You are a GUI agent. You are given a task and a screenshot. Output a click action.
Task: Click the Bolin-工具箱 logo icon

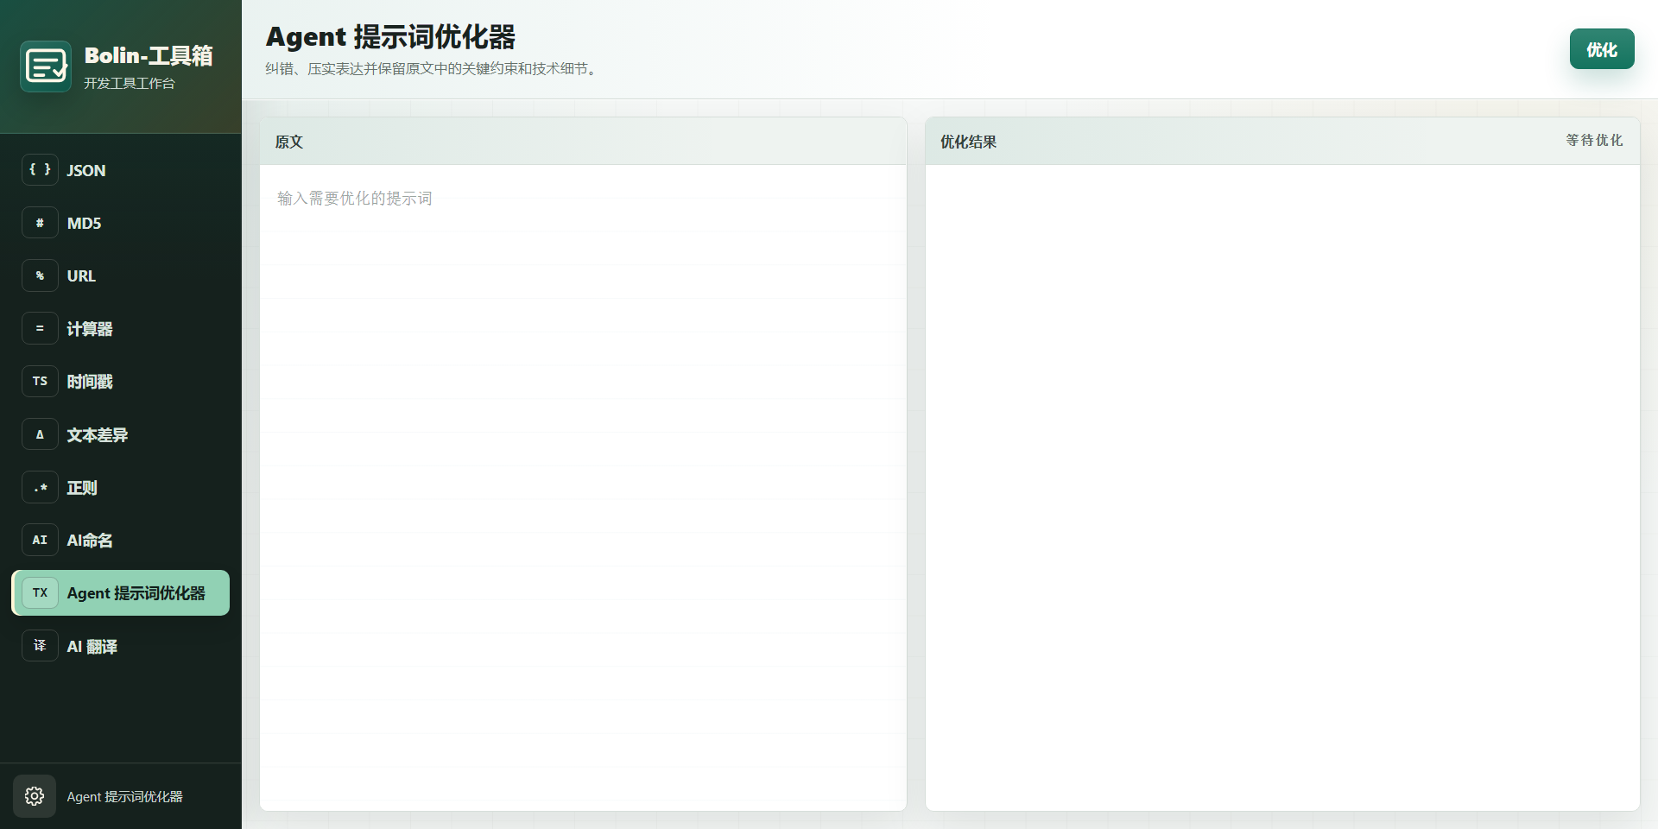pyautogui.click(x=46, y=66)
